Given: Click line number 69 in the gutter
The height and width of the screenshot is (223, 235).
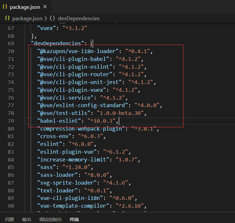Looking at the screenshot, I should 10,43.
